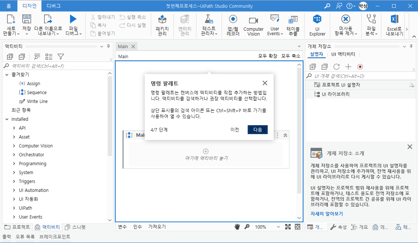Image resolution: width=418 pixels, height=243 pixels.
Task: Open the Test Manager (테스트 관리자) icon
Action: 209,19
